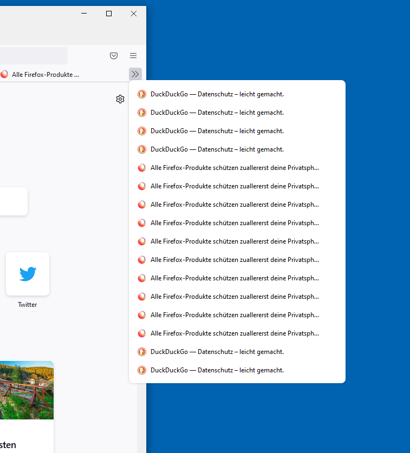Minimize the Firefox window
This screenshot has width=410, height=453.
(84, 14)
